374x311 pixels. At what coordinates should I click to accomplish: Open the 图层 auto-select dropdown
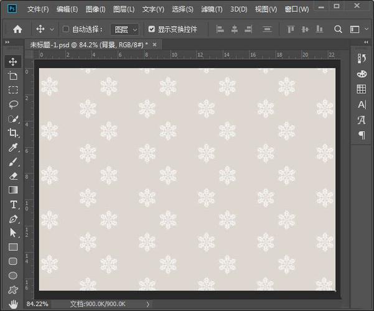[x=124, y=29]
